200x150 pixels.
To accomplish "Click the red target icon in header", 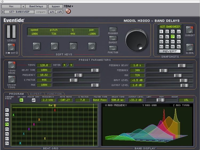I will click(68, 11).
